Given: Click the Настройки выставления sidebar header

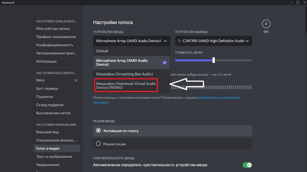Looking at the screenshot, I should click(57, 73).
